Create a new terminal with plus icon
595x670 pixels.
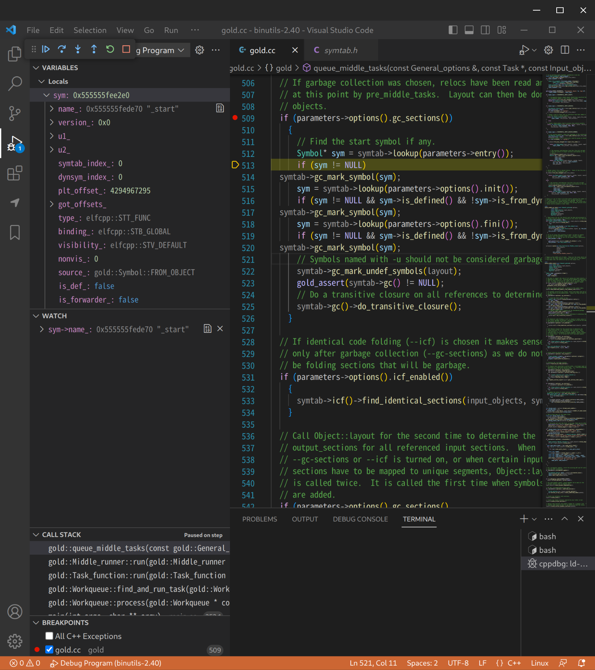click(x=524, y=519)
